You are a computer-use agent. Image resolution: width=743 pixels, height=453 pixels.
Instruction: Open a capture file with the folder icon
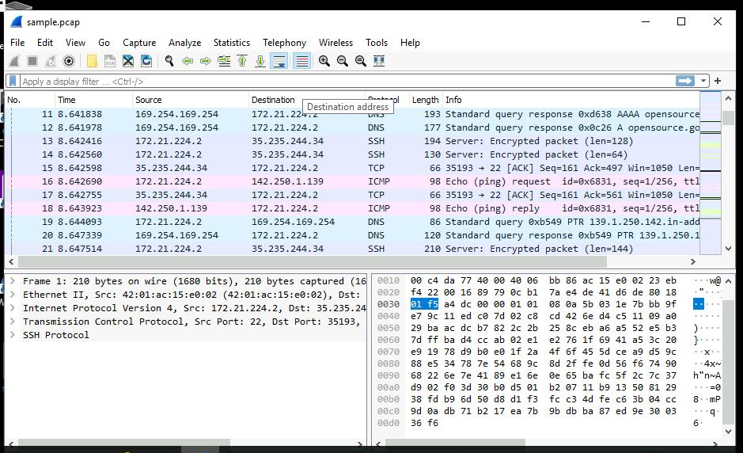(92, 61)
